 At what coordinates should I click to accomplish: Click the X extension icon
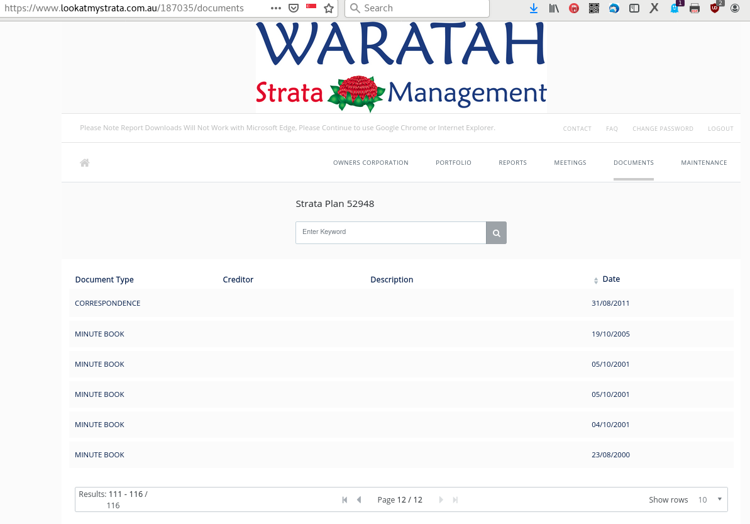click(x=654, y=8)
